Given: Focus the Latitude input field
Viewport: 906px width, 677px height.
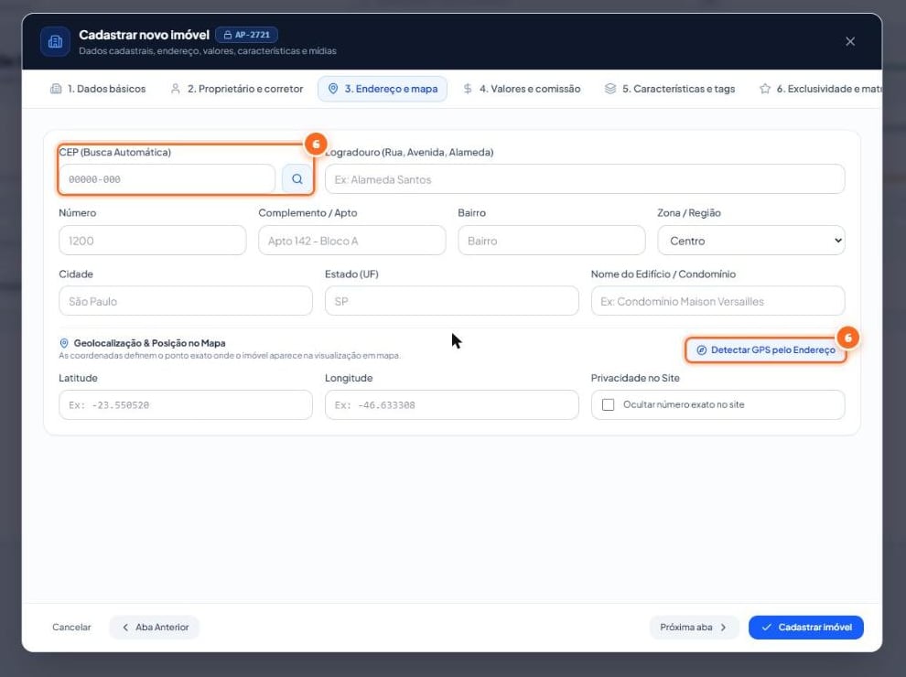Looking at the screenshot, I should pyautogui.click(x=186, y=405).
